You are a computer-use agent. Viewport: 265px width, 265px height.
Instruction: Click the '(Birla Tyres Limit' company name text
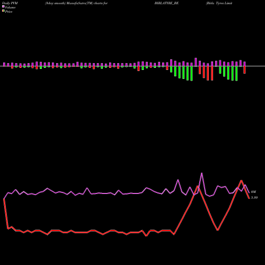click(x=219, y=3)
